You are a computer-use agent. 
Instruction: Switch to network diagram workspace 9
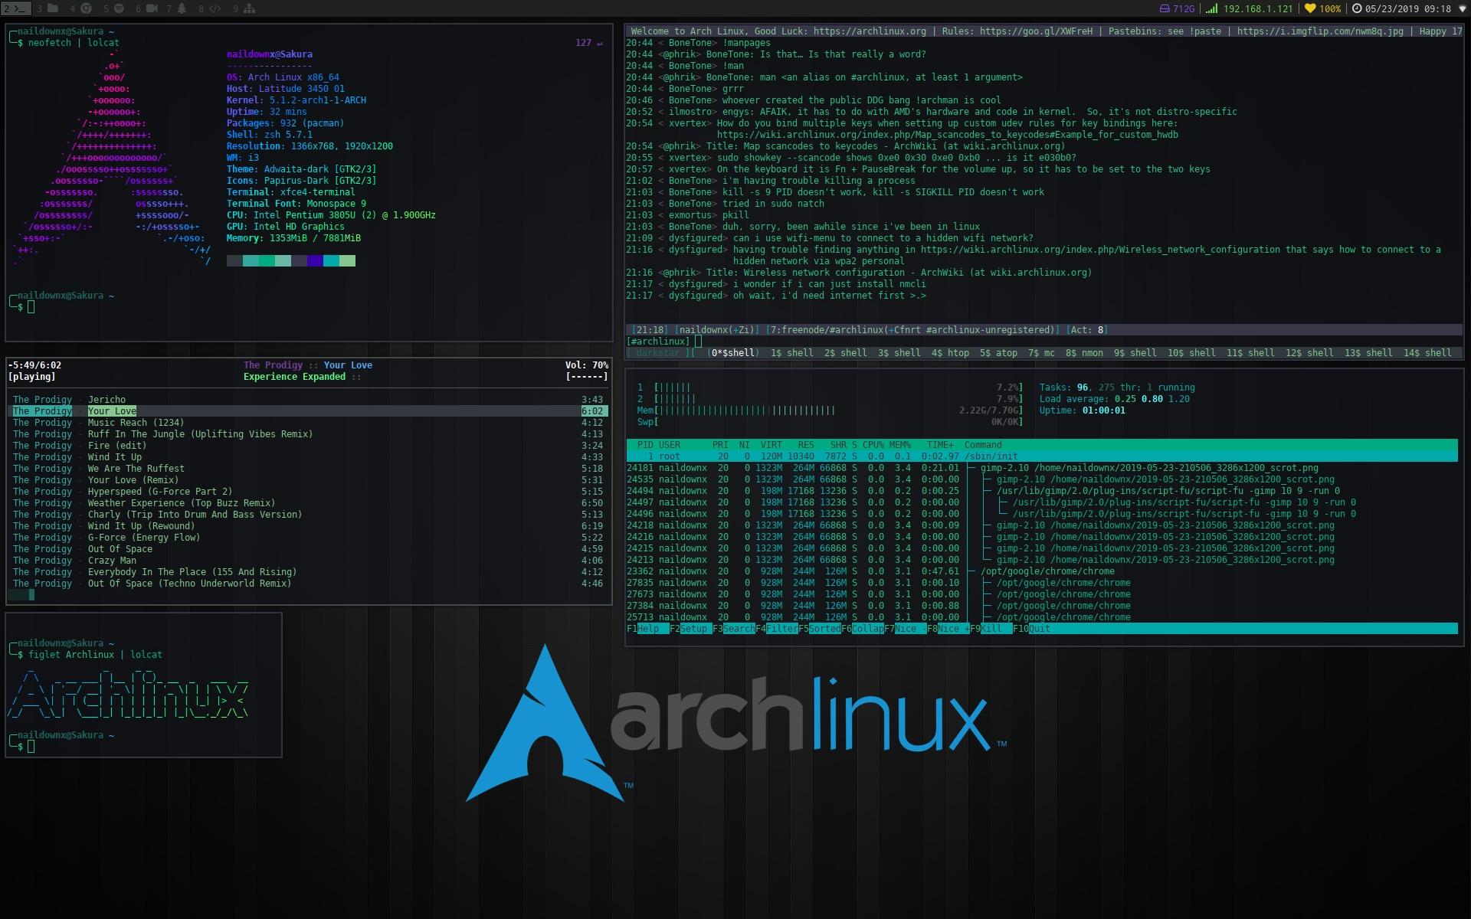pos(245,8)
